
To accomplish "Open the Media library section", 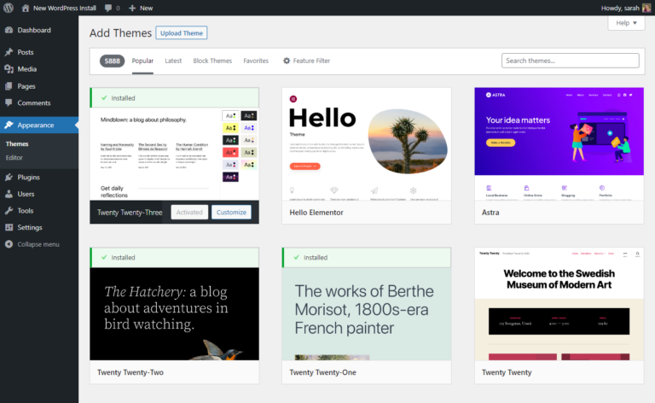I will [x=26, y=69].
